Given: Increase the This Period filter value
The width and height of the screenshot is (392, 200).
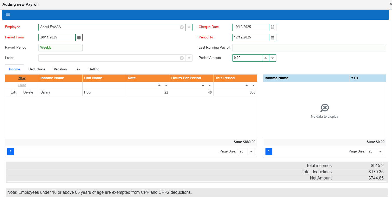Looking at the screenshot, I should coord(247,85).
